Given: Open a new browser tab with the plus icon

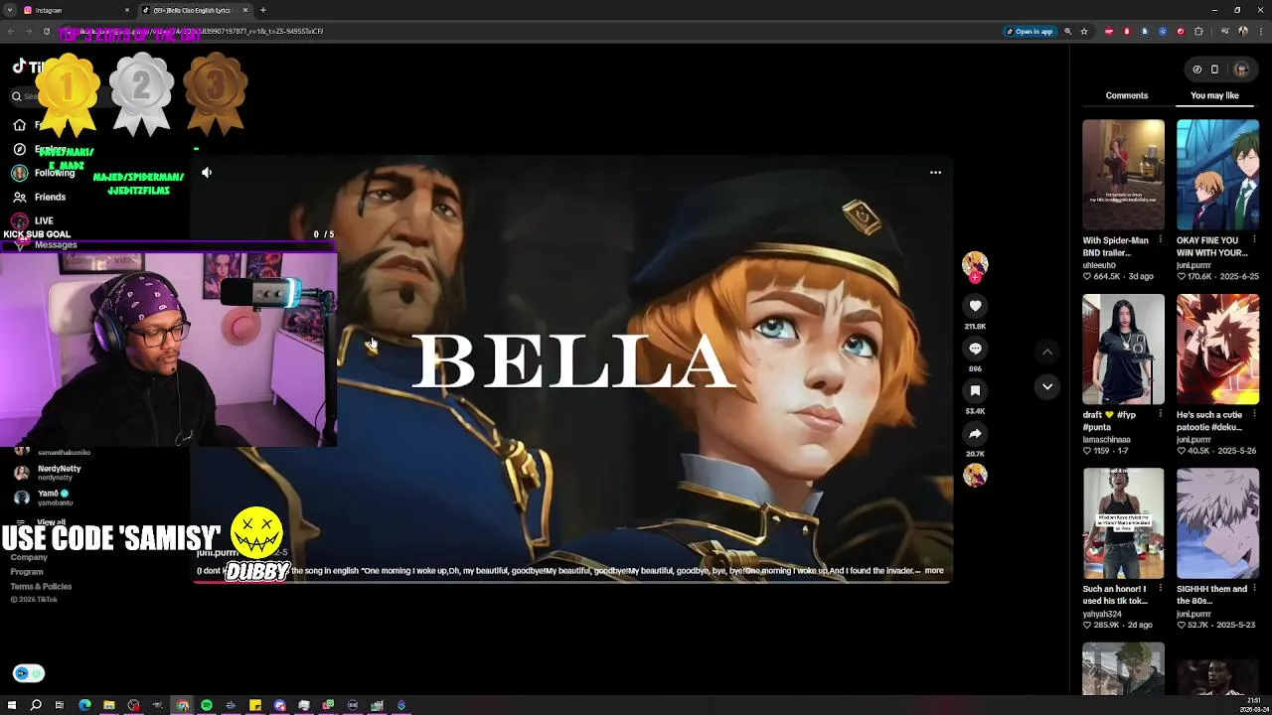Looking at the screenshot, I should [263, 10].
